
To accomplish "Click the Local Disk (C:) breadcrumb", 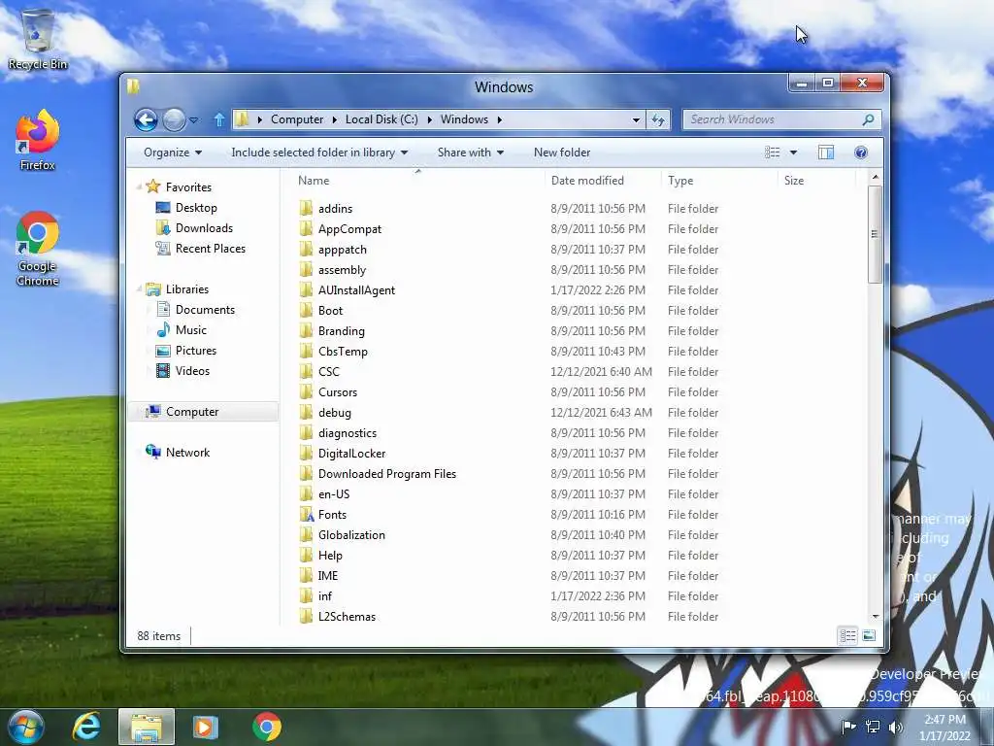I will (381, 119).
